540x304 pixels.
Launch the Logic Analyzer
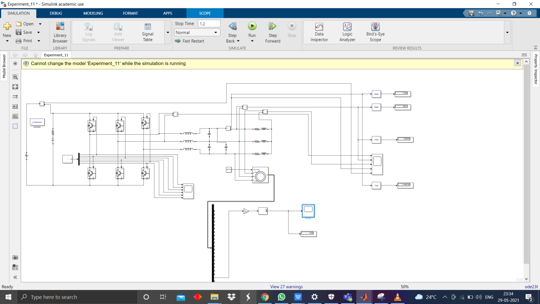click(347, 32)
